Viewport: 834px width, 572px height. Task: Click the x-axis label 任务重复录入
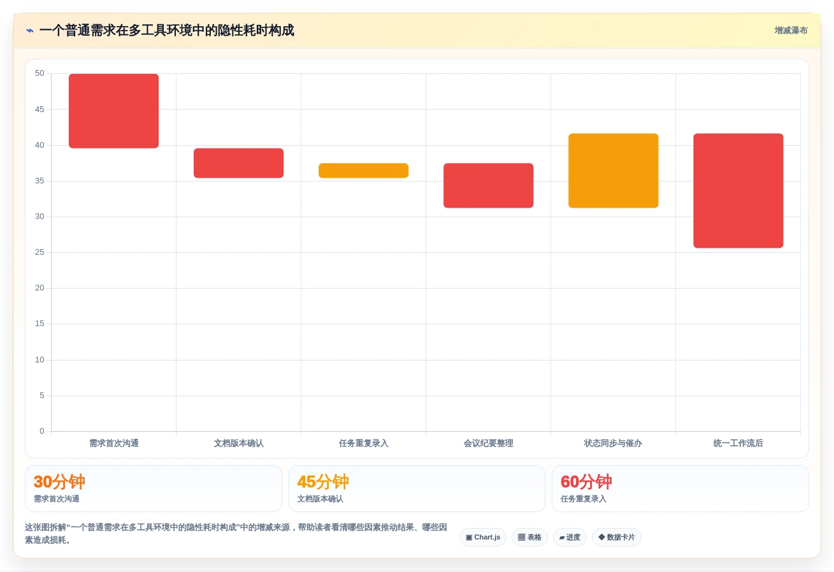click(363, 443)
